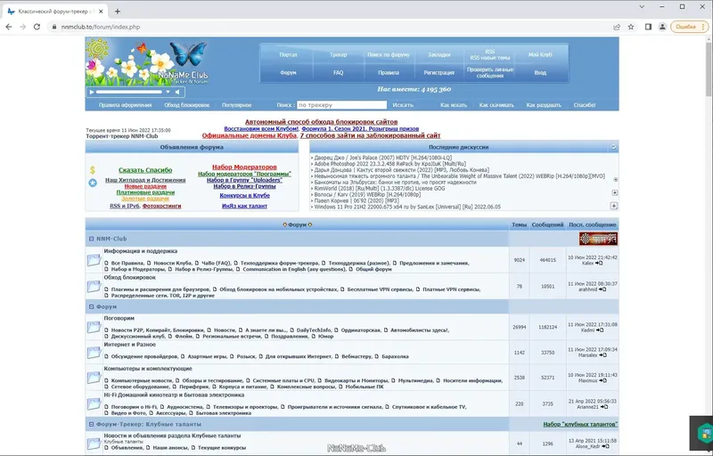Click the blue star icon in announcements

coord(93,183)
